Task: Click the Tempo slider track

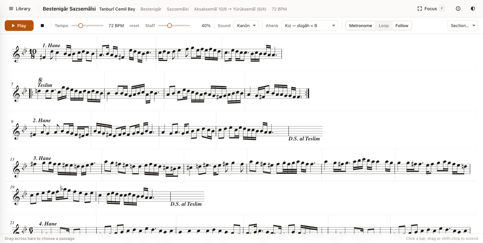Action: tap(87, 26)
